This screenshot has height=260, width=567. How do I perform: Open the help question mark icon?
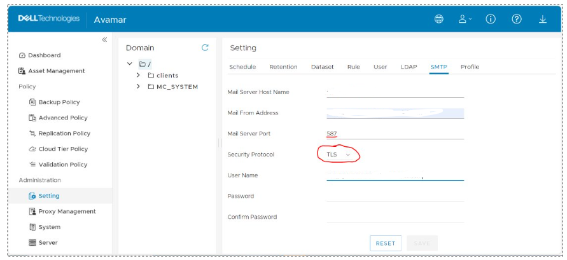[517, 19]
